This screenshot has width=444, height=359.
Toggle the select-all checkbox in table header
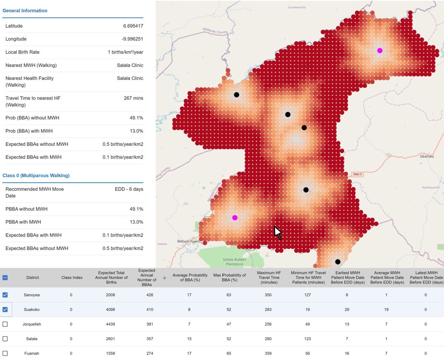pyautogui.click(x=5, y=278)
